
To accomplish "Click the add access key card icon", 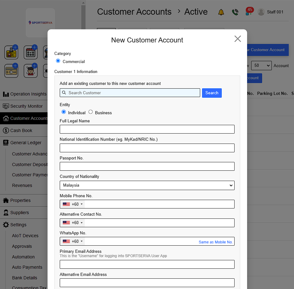I will tap(11, 71).
